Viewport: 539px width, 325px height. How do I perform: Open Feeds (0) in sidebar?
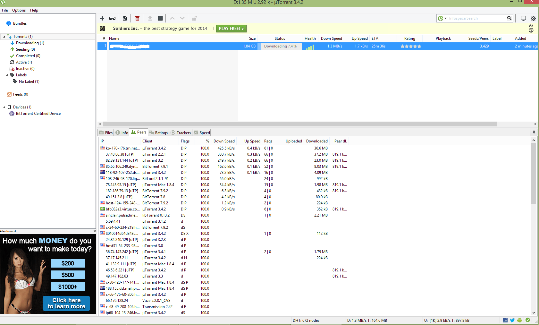[21, 94]
